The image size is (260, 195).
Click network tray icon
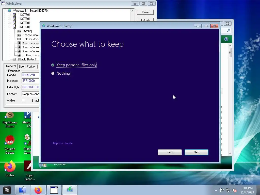[x=228, y=190]
